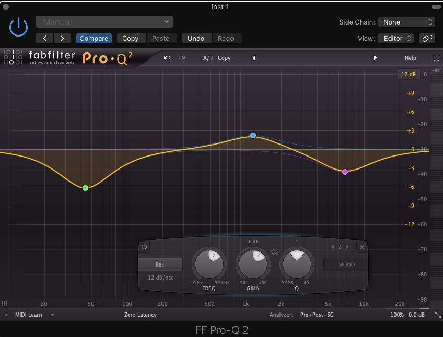Click the MONO stereo placement button

point(346,264)
